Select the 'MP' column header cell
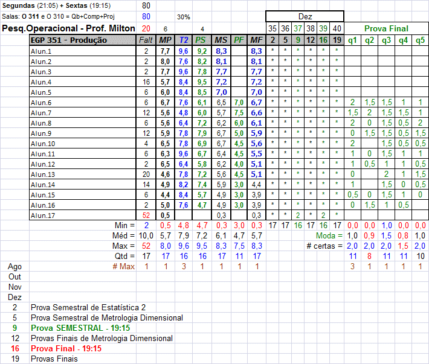Image resolution: width=429 pixels, height=364 pixels. 164,40
